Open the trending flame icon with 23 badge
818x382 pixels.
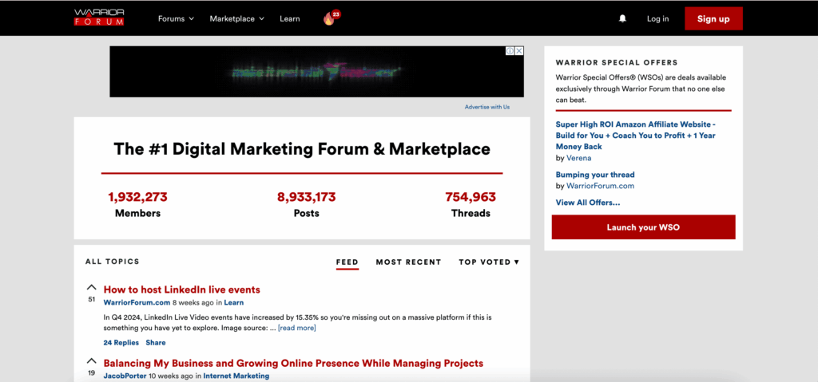point(331,19)
